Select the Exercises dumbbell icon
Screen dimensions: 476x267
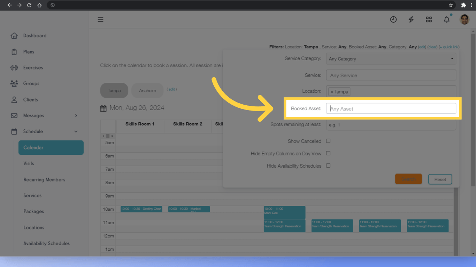pos(14,67)
